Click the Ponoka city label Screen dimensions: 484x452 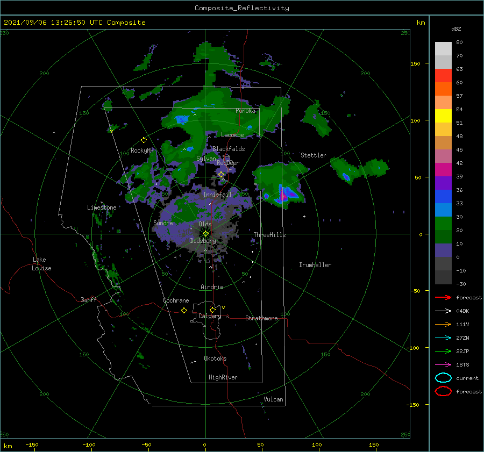[245, 111]
